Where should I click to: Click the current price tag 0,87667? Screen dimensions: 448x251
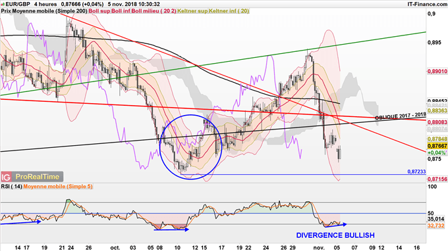[x=437, y=146]
